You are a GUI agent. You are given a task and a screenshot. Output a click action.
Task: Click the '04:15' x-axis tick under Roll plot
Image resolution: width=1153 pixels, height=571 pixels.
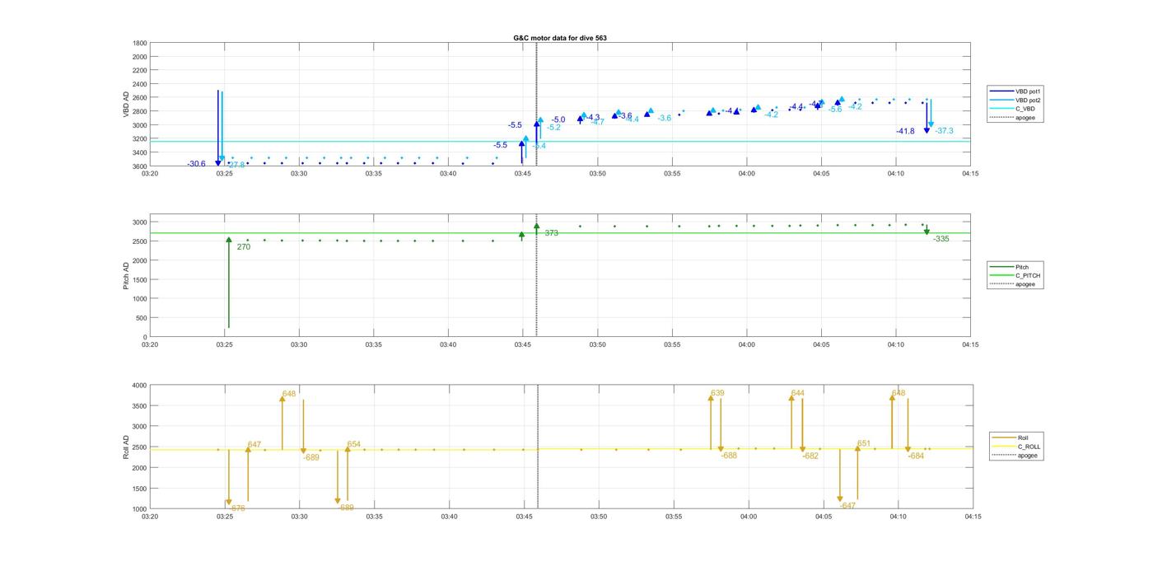pos(973,517)
